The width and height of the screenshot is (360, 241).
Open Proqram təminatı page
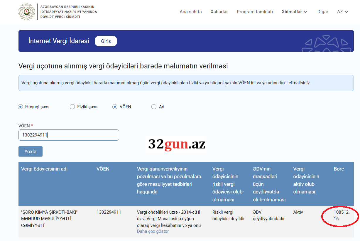[255, 12]
